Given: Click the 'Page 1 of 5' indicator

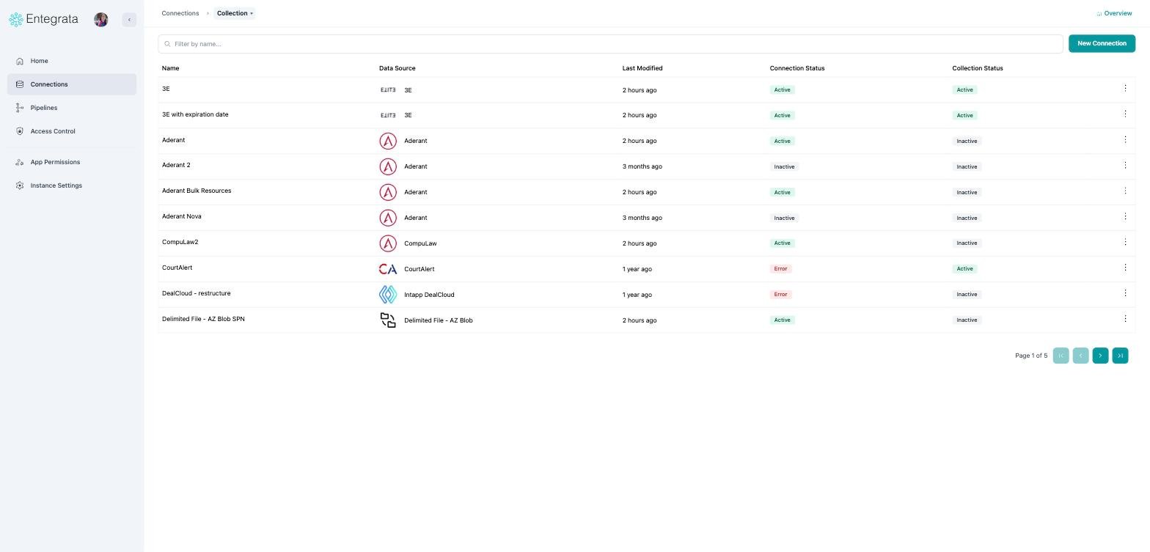Looking at the screenshot, I should coord(1031,356).
